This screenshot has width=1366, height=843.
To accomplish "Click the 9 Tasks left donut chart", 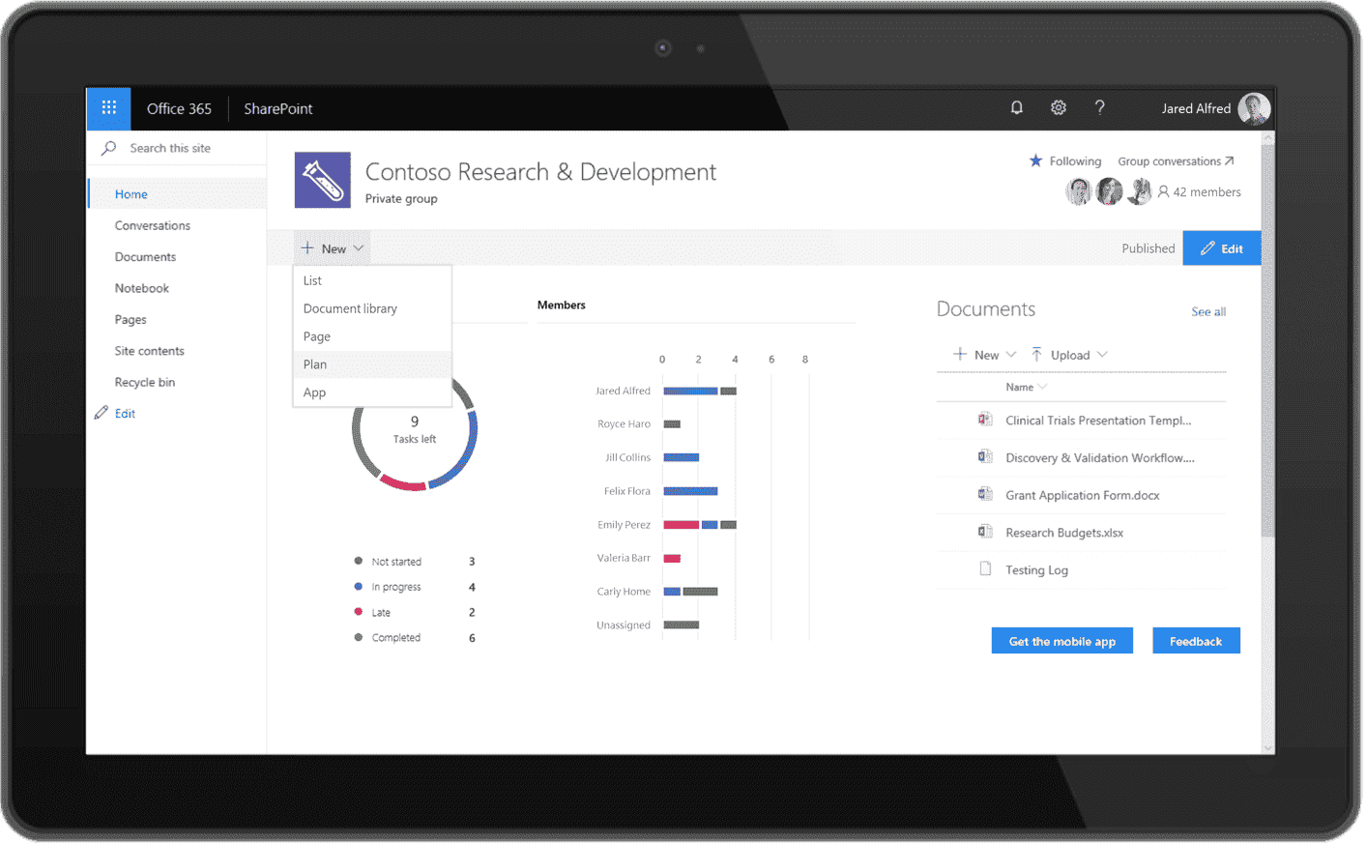I will pos(415,429).
